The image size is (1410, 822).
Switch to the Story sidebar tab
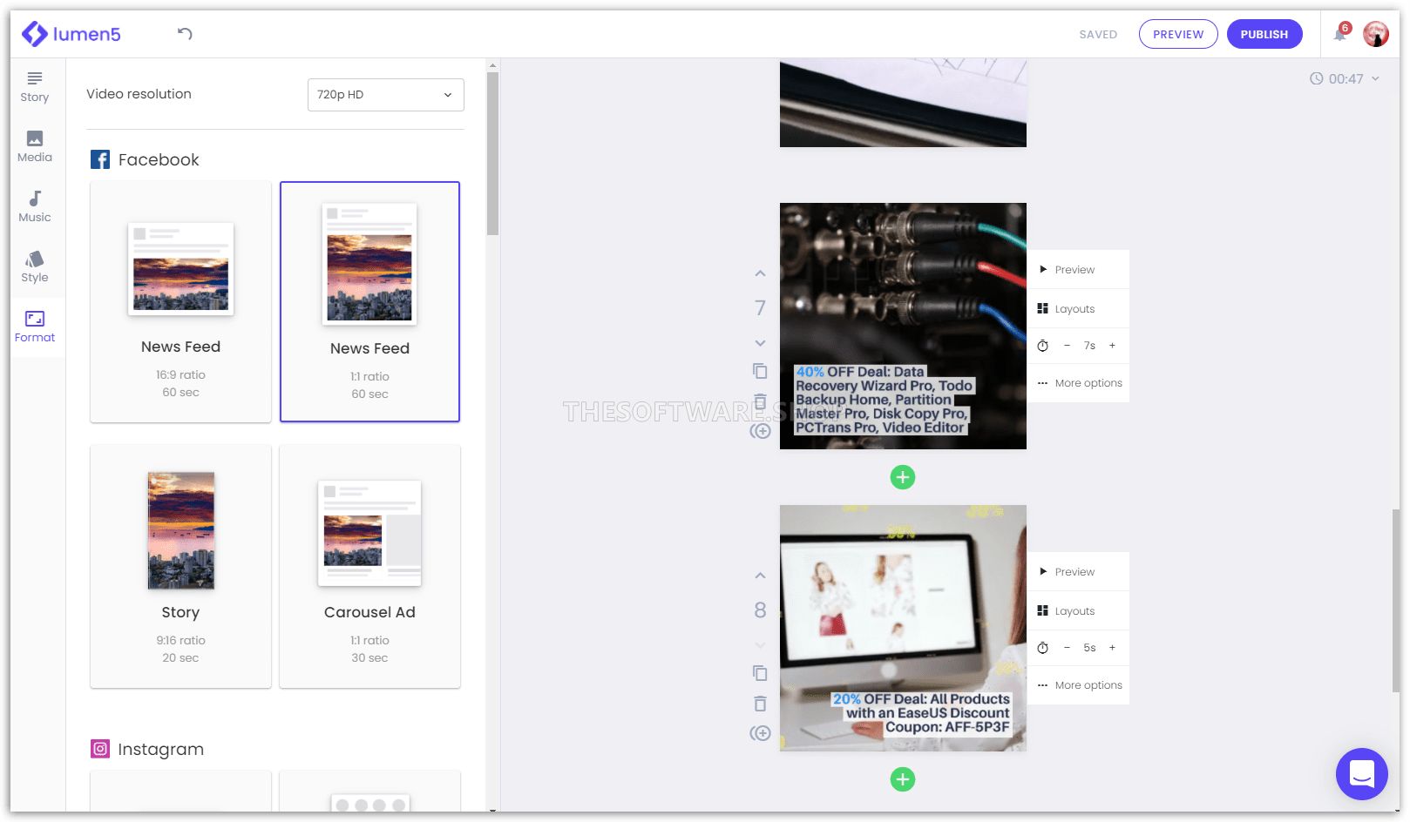pos(34,86)
